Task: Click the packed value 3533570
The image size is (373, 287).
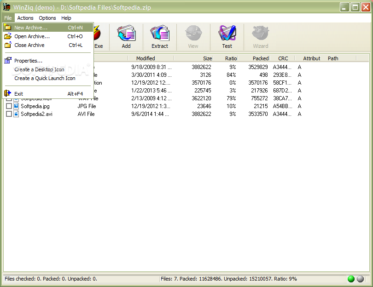Action: [258, 114]
